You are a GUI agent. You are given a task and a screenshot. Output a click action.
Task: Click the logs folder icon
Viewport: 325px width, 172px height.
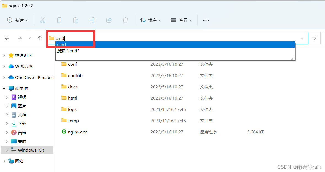point(64,109)
